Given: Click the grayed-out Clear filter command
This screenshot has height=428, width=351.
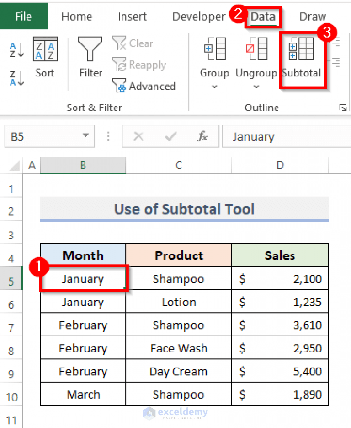Looking at the screenshot, I should click(133, 43).
